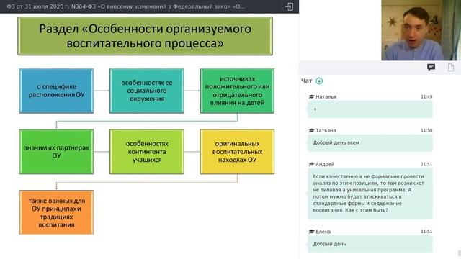Click box 'особенностях контингента учащихся'

point(147,152)
